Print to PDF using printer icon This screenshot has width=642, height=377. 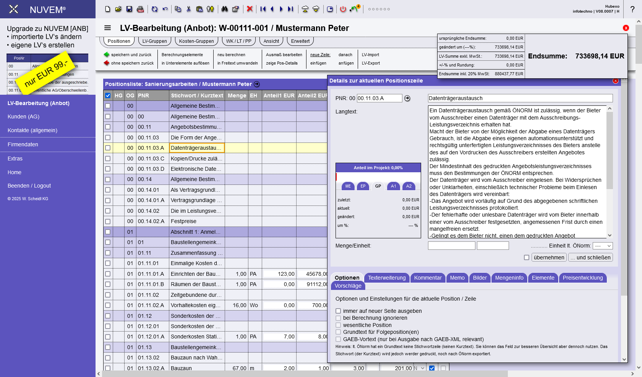[140, 9]
